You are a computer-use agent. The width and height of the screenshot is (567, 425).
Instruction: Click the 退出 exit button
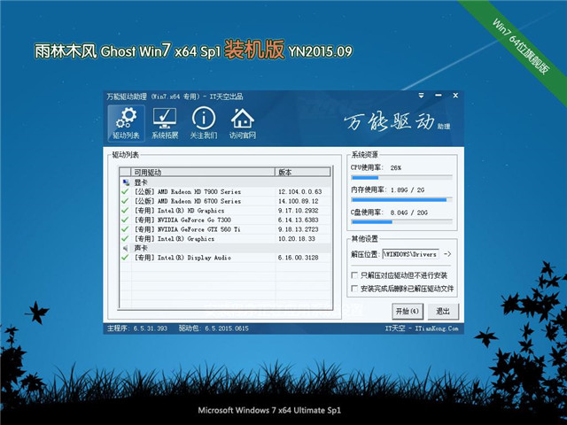(443, 311)
